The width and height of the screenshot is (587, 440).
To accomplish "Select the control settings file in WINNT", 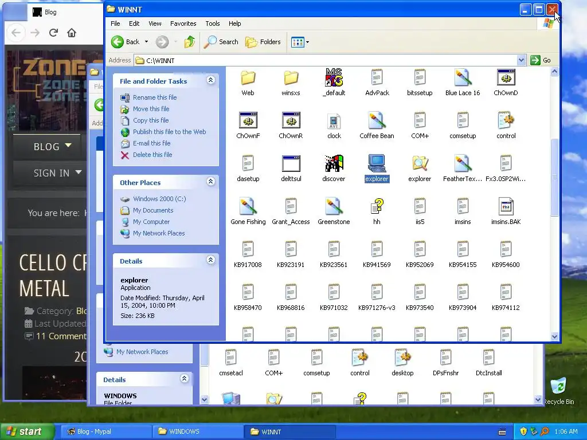I will pyautogui.click(x=506, y=125).
